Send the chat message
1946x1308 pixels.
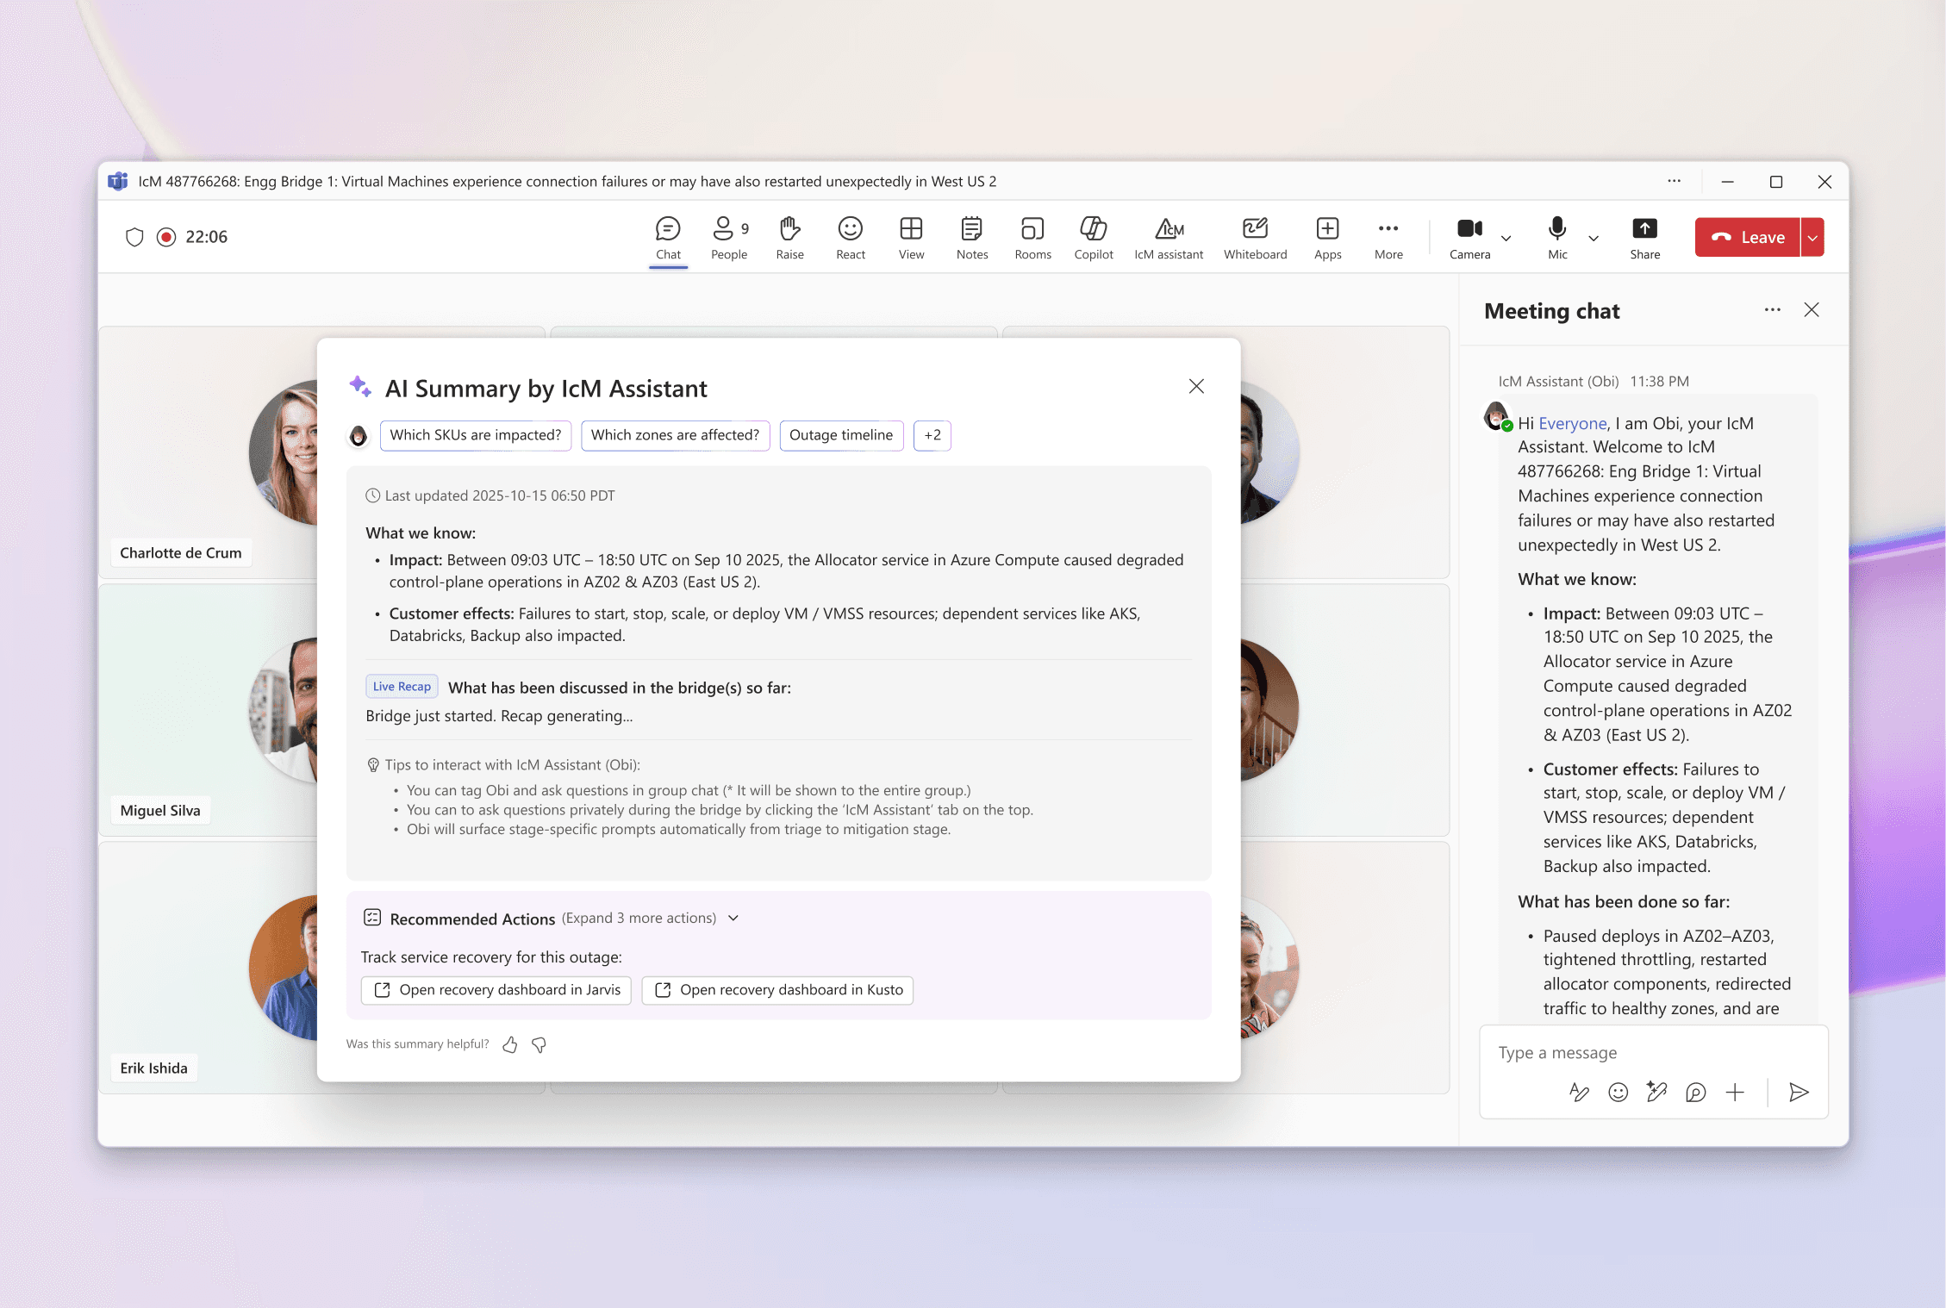pyautogui.click(x=1798, y=1093)
